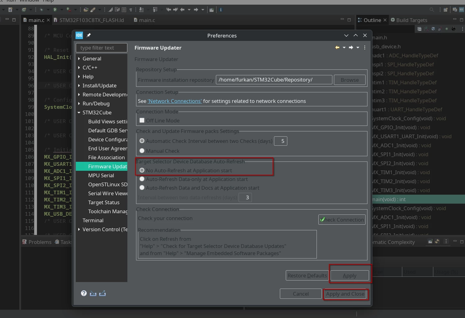Select Auto-Refresh Data-only at Application start
The width and height of the screenshot is (465, 318).
(x=142, y=179)
